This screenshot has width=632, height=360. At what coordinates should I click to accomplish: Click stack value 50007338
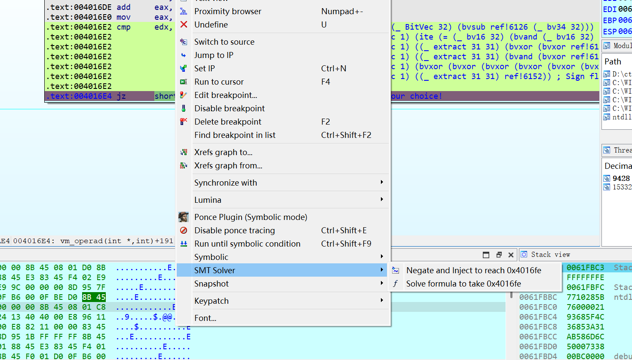pyautogui.click(x=585, y=347)
